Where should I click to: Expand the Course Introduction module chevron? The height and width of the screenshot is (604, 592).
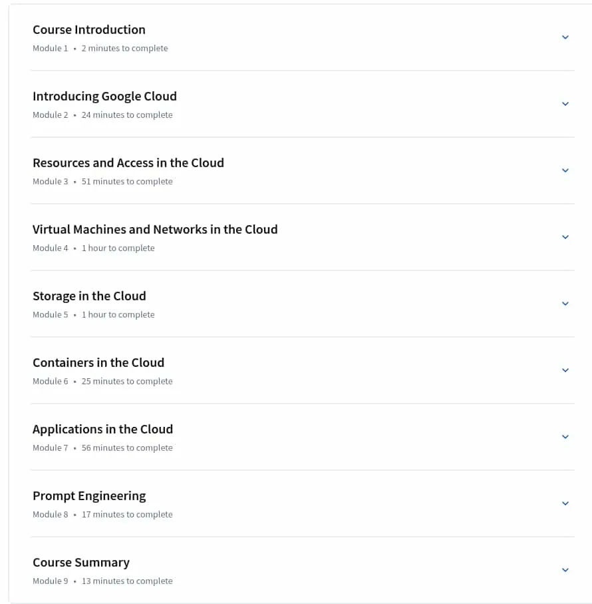click(565, 37)
